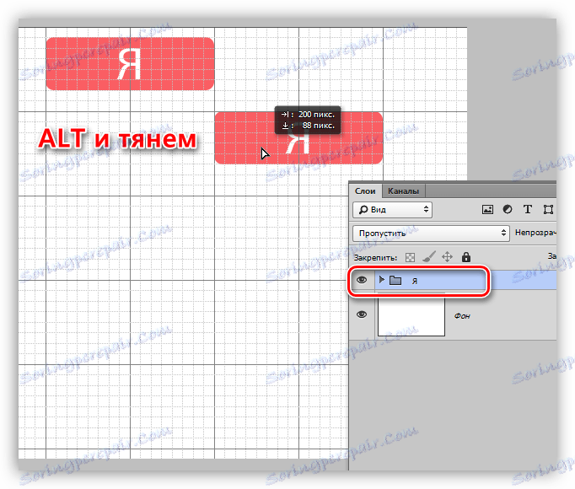Click the Фон layer thumbnail
Screen dimensions: 575x489
(411, 315)
